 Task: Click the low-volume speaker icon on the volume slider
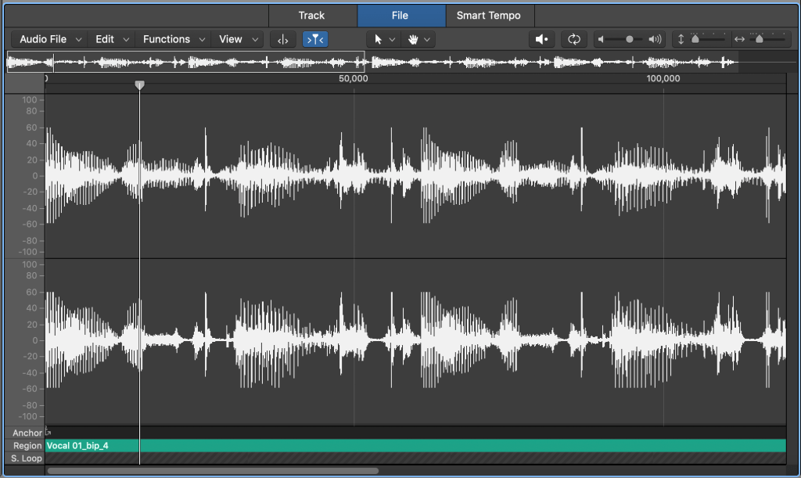point(600,39)
